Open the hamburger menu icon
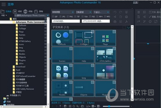The image size is (161, 108). click(x=4, y=4)
